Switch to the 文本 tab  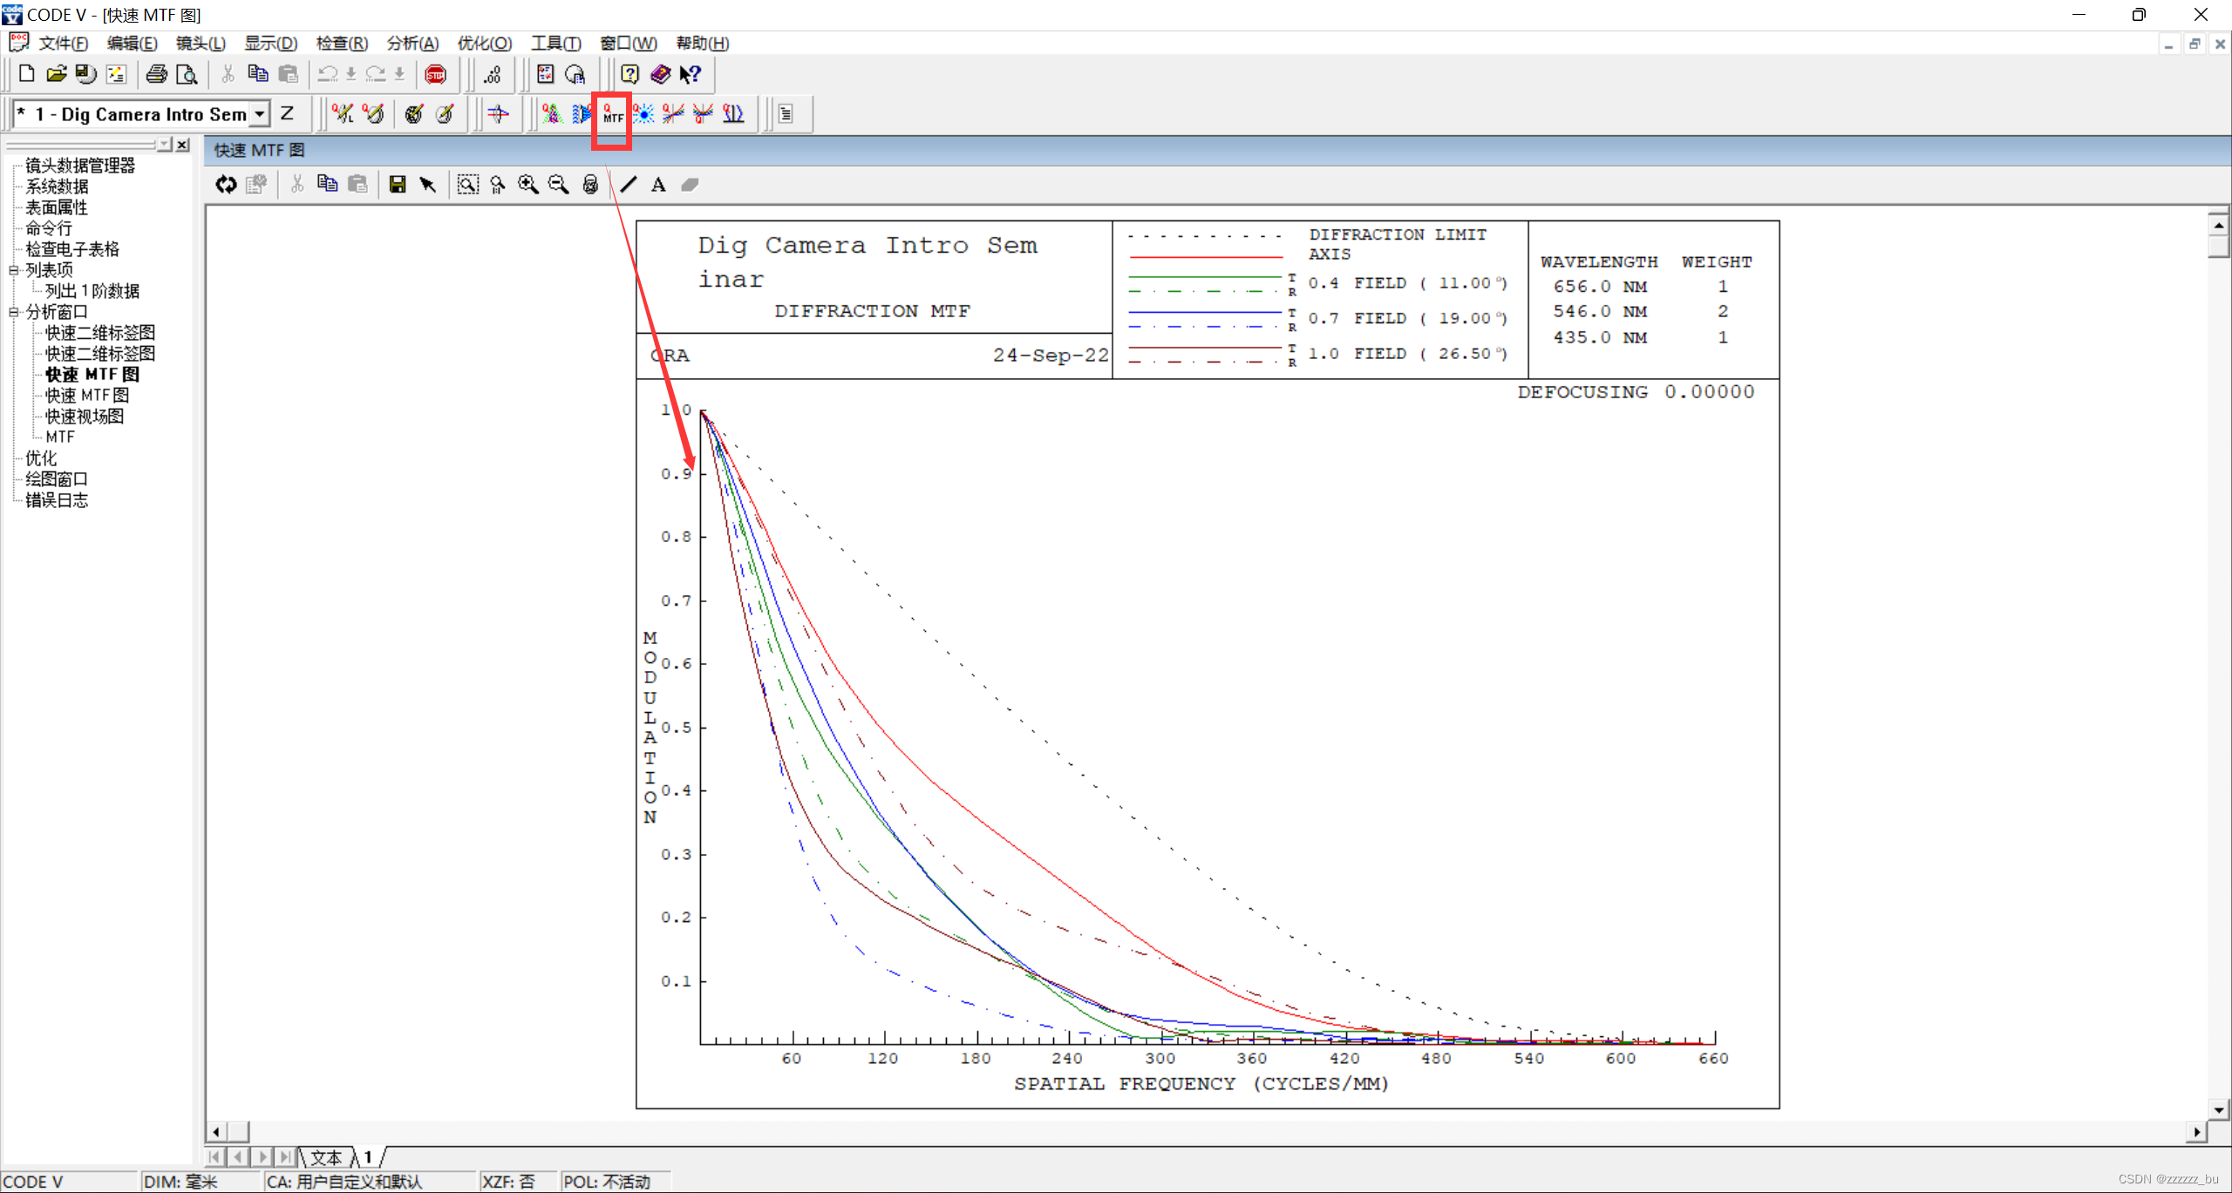[325, 1157]
